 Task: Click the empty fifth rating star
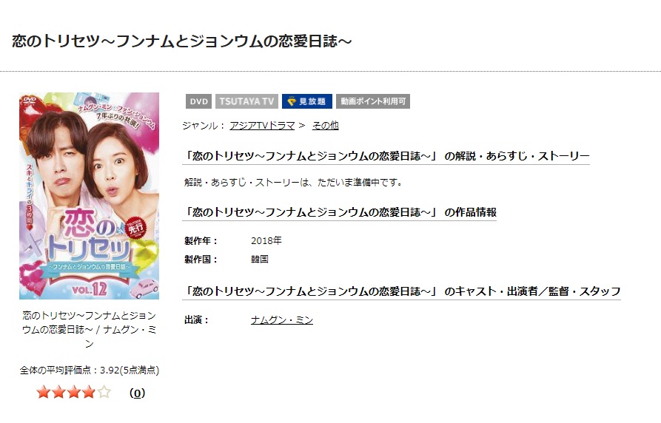[104, 393]
